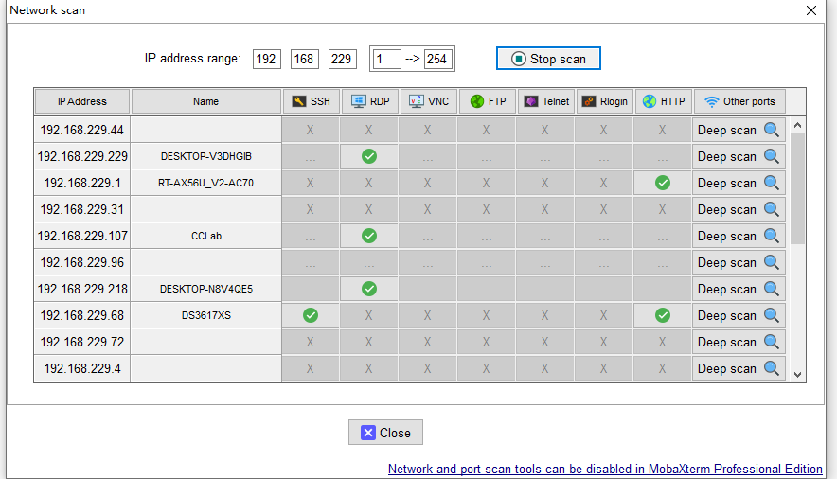The height and width of the screenshot is (479, 837).
Task: Deep scan 192.168.229.96
Action: pyautogui.click(x=739, y=262)
